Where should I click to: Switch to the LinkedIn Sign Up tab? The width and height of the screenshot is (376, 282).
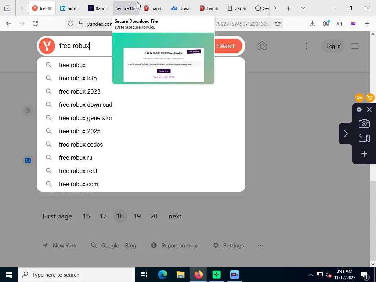tap(70, 8)
